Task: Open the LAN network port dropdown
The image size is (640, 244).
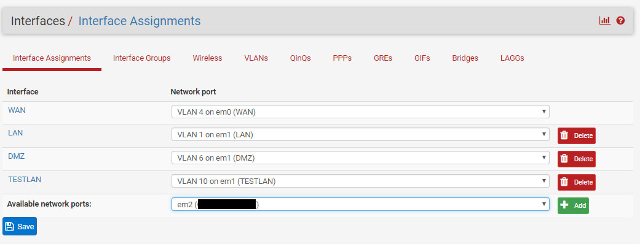Action: coord(360,134)
